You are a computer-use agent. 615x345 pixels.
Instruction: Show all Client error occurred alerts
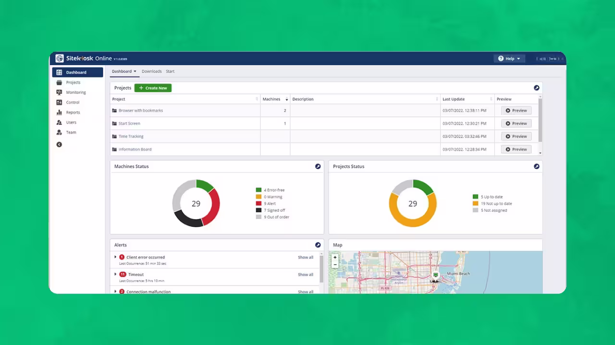[306, 257]
